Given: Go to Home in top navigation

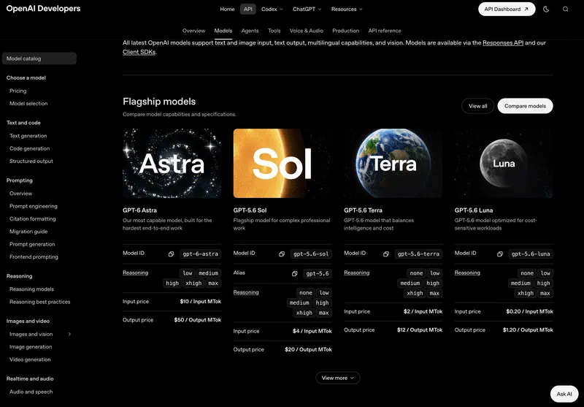Looking at the screenshot, I should [x=227, y=9].
